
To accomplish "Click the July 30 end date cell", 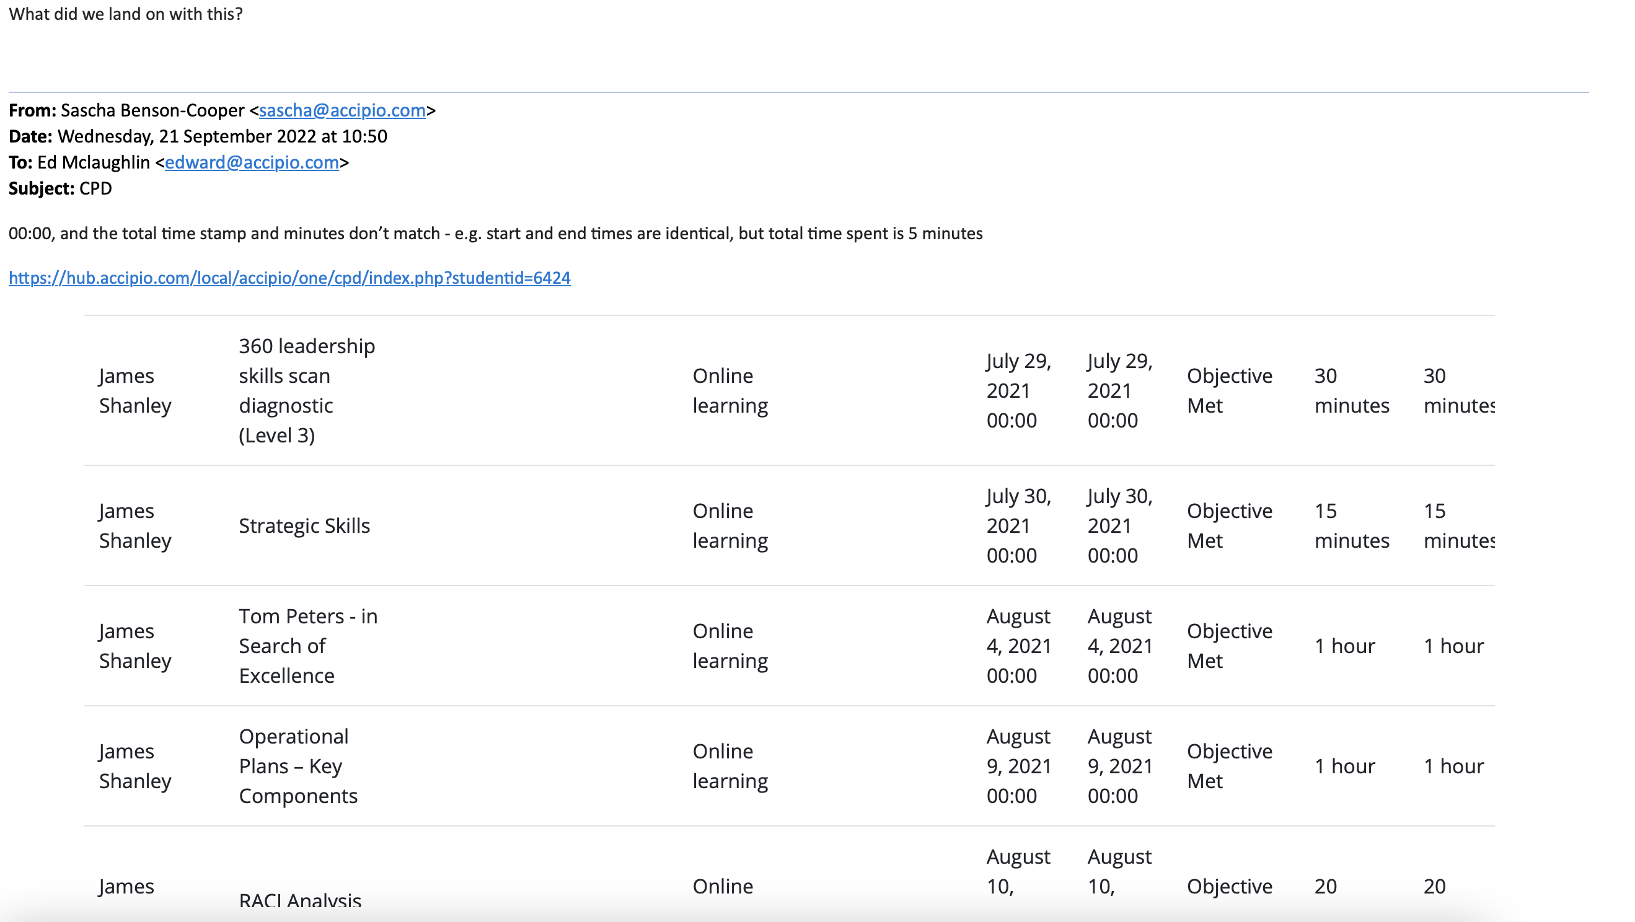I will click(1119, 525).
